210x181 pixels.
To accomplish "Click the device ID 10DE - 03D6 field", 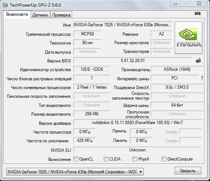I will click(x=92, y=69).
